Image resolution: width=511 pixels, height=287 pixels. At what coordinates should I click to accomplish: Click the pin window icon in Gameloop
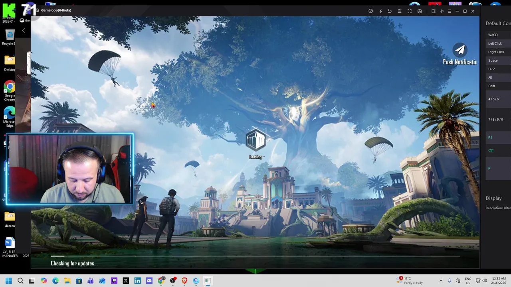tap(442, 11)
